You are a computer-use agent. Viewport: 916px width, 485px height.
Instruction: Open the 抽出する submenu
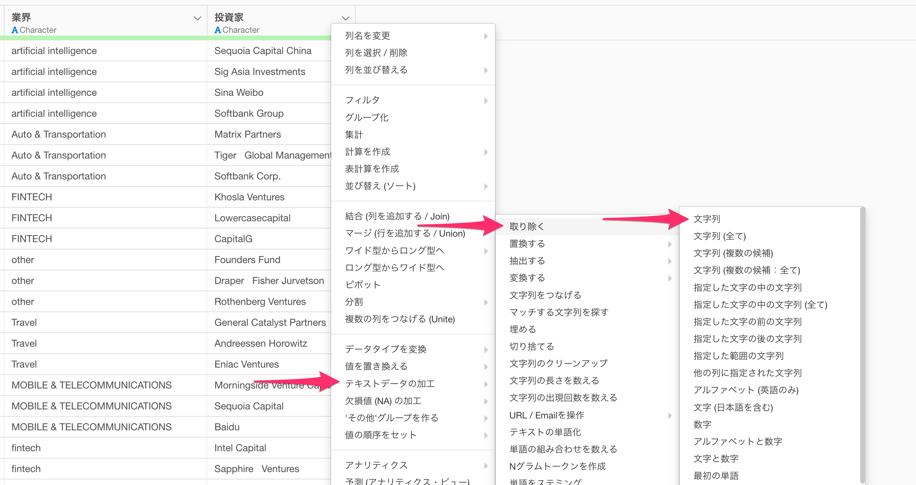(x=587, y=261)
